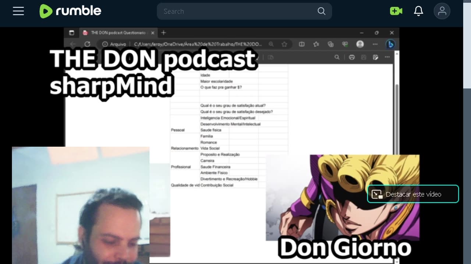
Task: Click the 'Profissional' category cell
Action: coord(181,167)
